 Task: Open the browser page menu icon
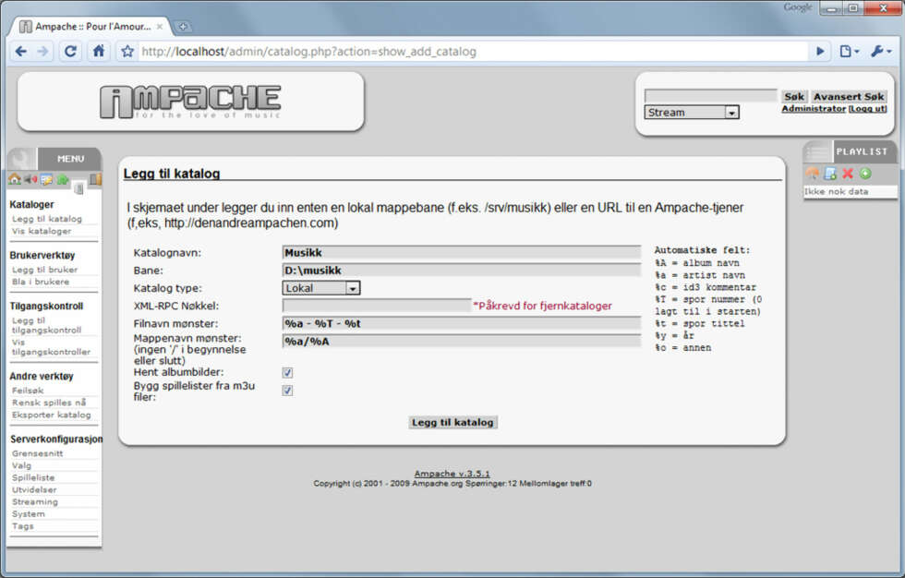pyautogui.click(x=849, y=52)
